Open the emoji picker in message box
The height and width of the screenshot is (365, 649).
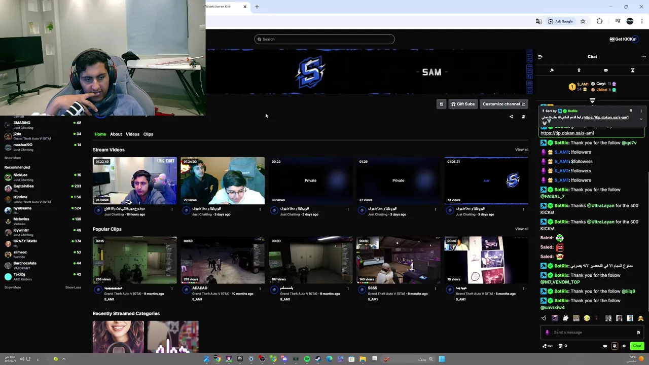[638, 333]
